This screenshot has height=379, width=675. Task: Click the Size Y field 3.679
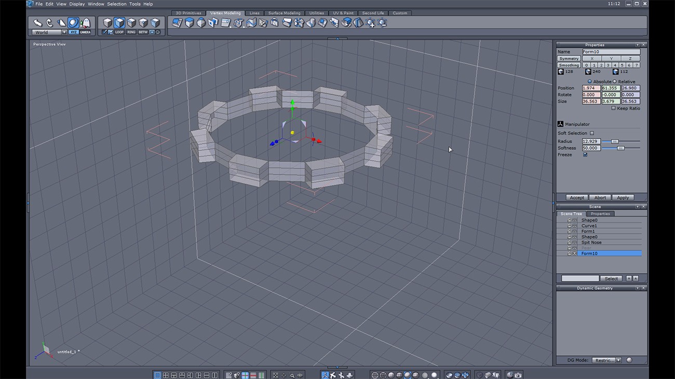click(x=611, y=102)
